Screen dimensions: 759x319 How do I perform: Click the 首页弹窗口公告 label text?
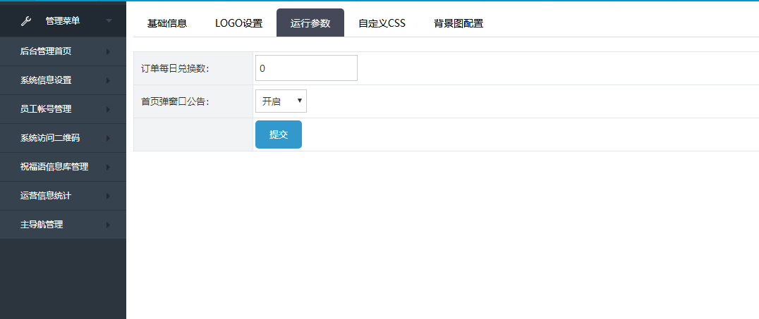(175, 101)
